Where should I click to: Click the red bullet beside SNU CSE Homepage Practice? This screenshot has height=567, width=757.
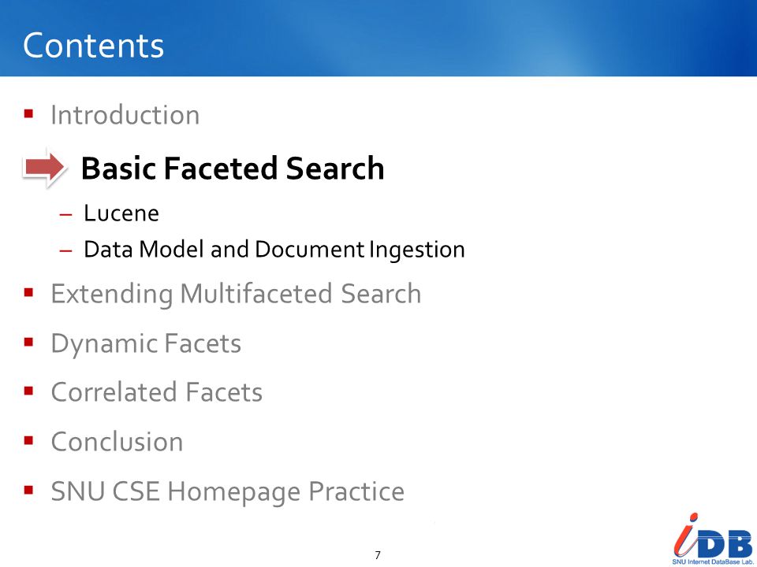[28, 491]
